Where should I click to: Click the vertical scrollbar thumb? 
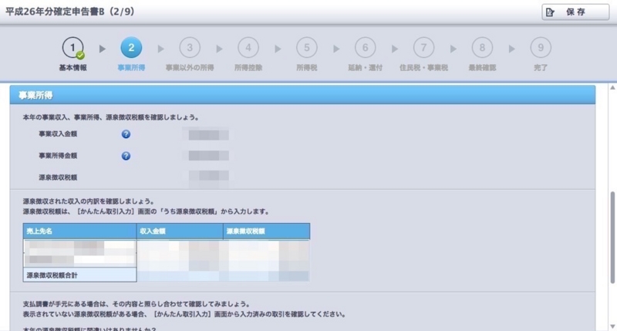coord(612,238)
